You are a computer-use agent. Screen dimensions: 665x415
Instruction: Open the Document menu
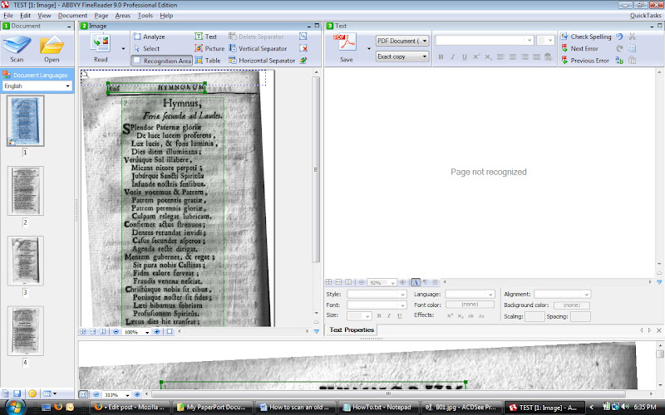72,16
